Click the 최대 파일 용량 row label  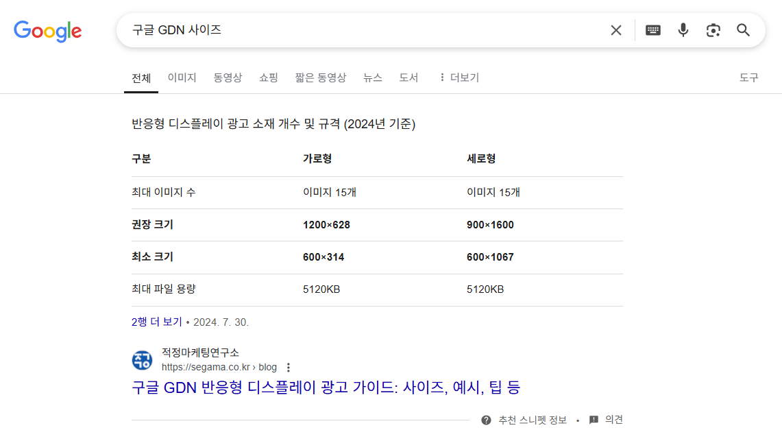(164, 289)
